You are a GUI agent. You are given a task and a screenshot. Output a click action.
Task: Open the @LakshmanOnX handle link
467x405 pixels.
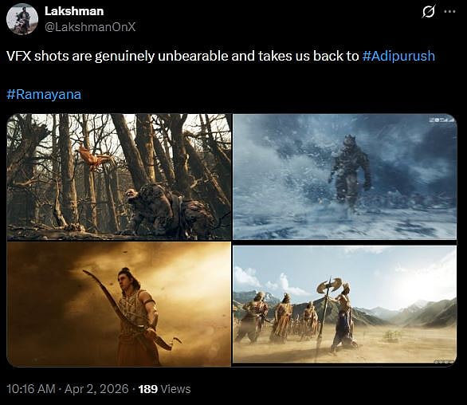pyautogui.click(x=90, y=27)
